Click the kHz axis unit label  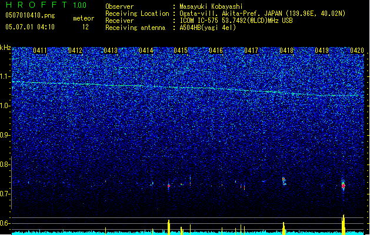(x=5, y=48)
